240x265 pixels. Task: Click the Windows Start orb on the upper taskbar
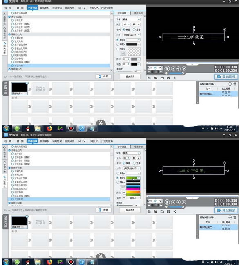pos(6,129)
